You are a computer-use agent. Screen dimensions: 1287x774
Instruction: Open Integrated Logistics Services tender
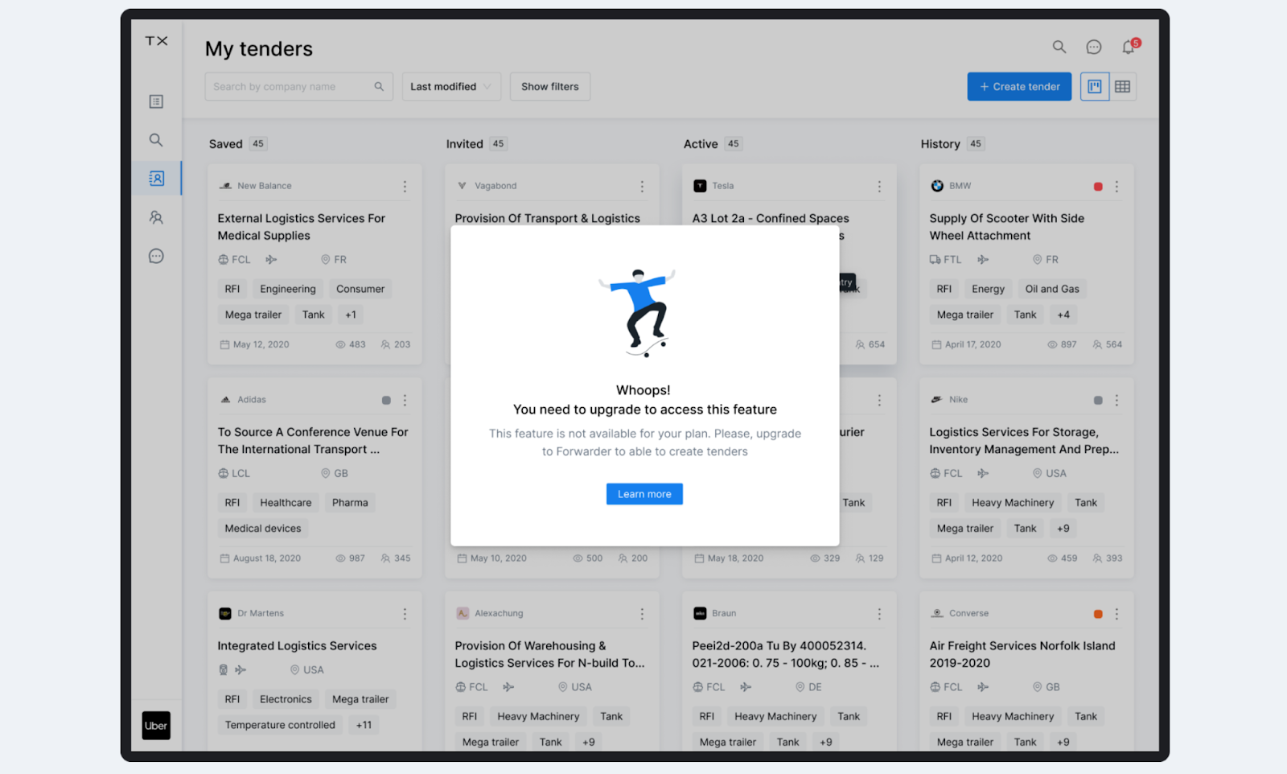click(297, 646)
